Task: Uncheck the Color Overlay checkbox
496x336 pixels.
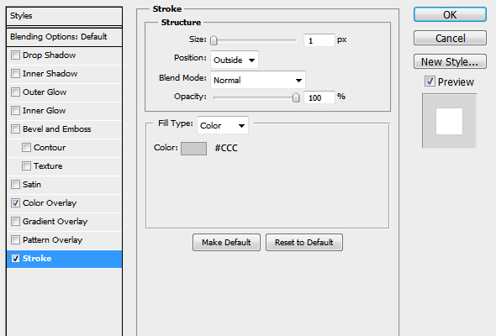Action: [15, 203]
